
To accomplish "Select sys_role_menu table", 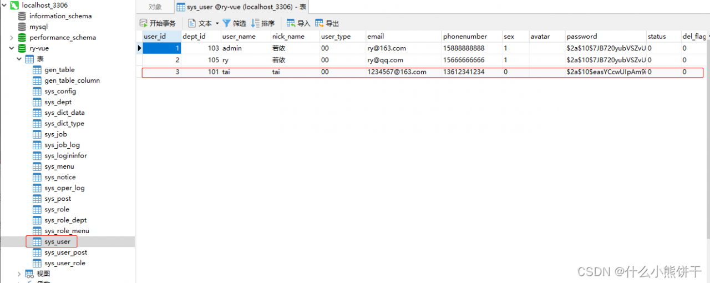I will (67, 231).
